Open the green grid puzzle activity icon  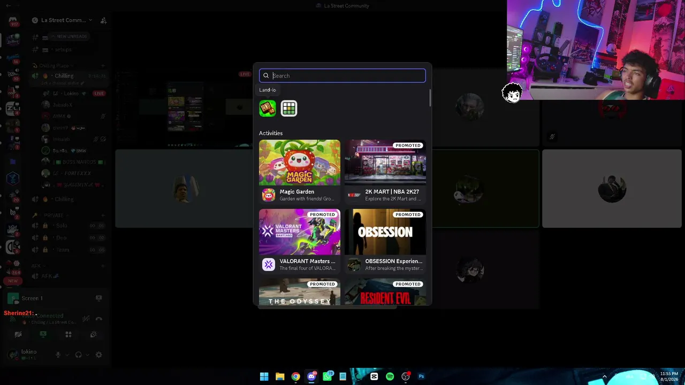tap(289, 109)
